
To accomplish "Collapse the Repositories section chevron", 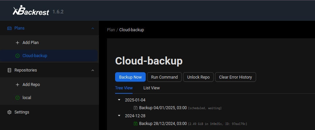I will (x=93, y=70).
